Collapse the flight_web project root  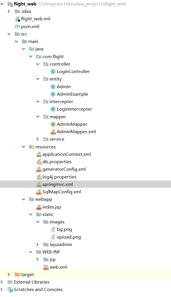click(x=2, y=4)
